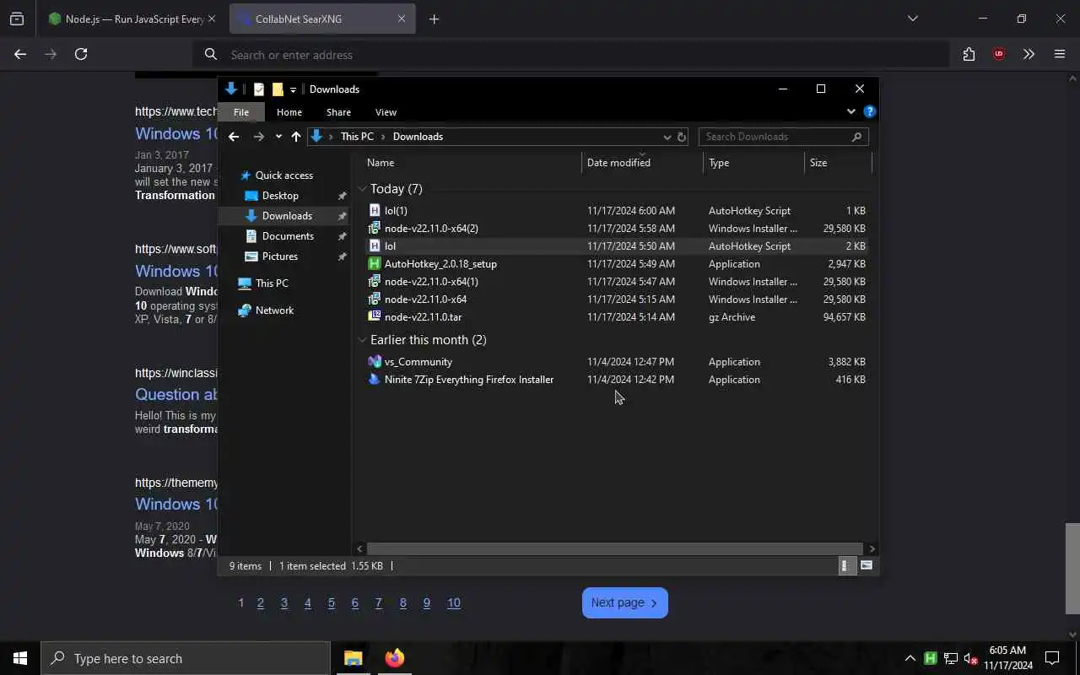1080x675 pixels.
Task: Open a new Firefox tab
Action: pyautogui.click(x=434, y=19)
